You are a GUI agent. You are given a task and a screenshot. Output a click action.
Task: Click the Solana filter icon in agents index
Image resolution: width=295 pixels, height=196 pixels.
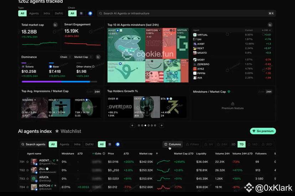click(x=110, y=144)
